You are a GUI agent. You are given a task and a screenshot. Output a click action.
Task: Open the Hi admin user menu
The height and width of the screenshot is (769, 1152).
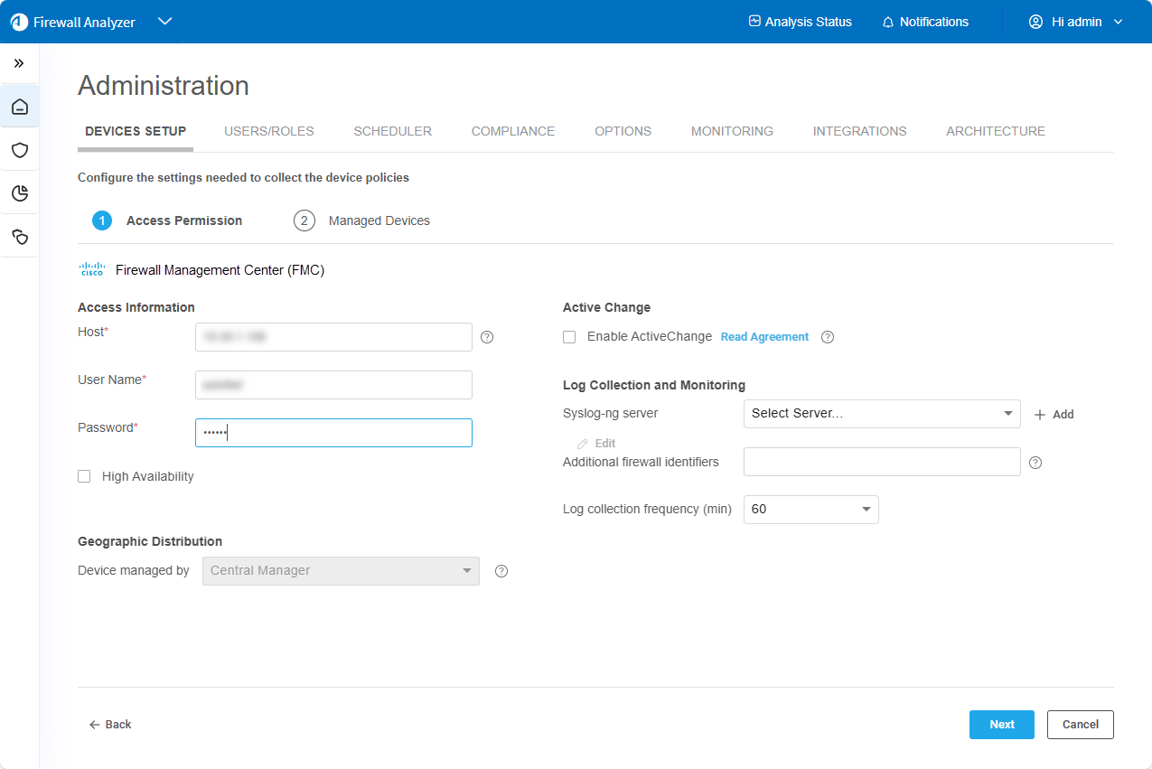pos(1075,22)
